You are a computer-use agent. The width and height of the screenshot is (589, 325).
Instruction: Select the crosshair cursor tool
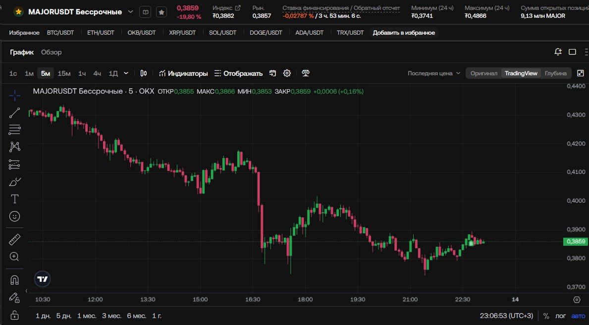tap(15, 96)
